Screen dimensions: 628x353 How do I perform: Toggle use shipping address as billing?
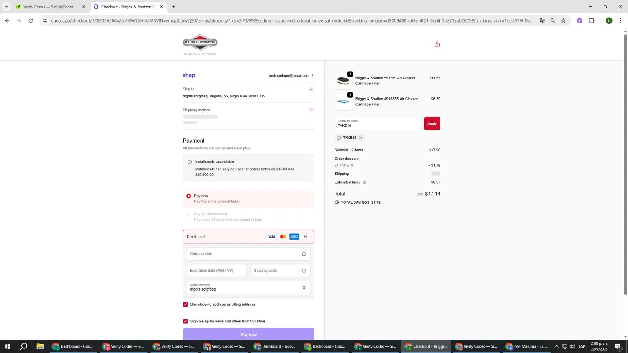[185, 304]
